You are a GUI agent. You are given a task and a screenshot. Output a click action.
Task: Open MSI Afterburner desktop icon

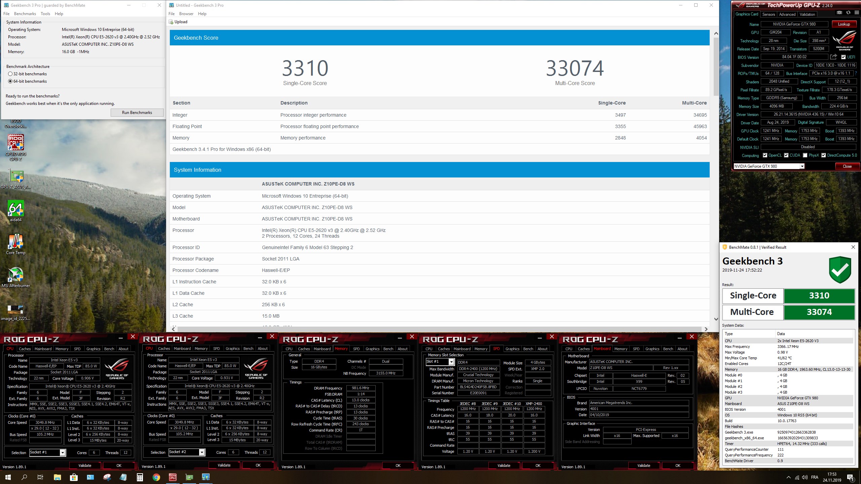16,278
